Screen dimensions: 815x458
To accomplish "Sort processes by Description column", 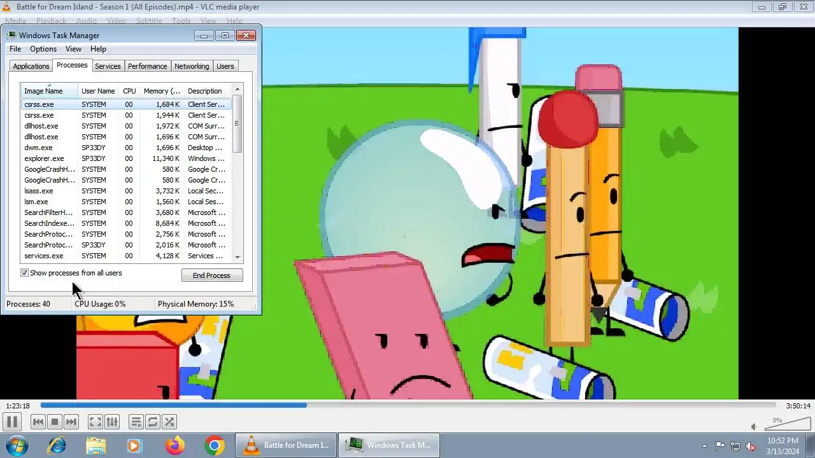I will coord(208,91).
